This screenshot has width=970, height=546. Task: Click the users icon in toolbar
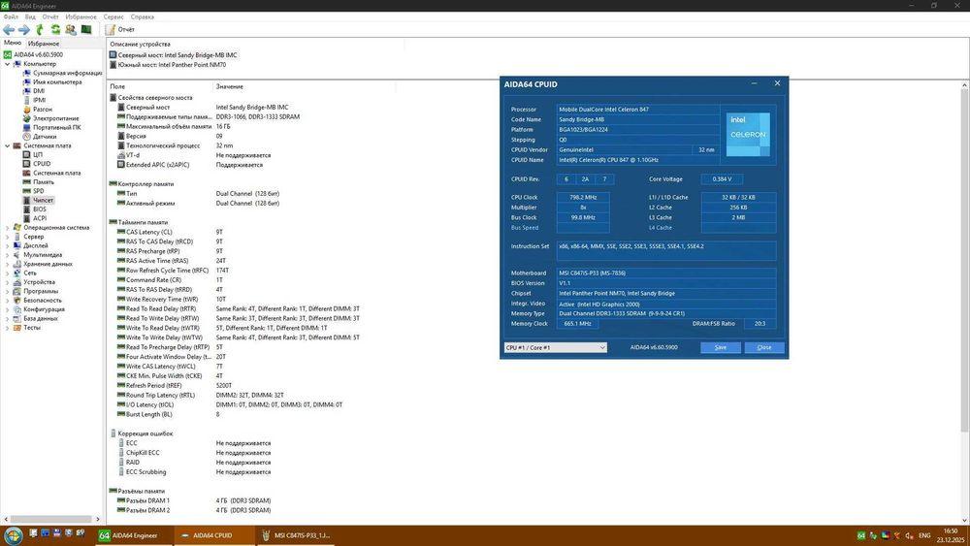click(71, 29)
